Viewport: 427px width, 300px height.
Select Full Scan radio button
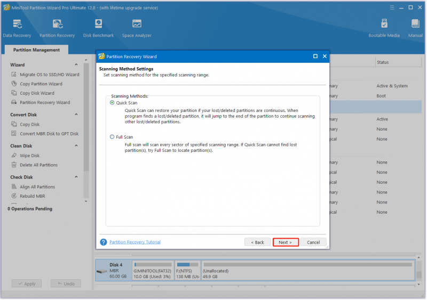112,137
